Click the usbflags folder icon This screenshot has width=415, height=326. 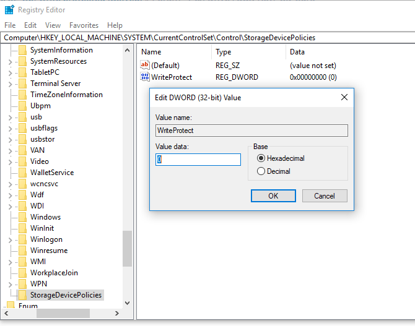click(x=23, y=128)
